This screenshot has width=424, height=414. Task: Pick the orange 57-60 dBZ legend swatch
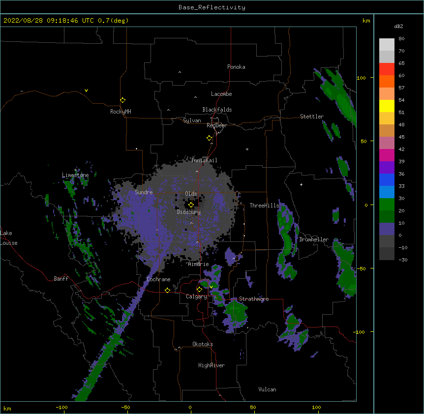387,81
